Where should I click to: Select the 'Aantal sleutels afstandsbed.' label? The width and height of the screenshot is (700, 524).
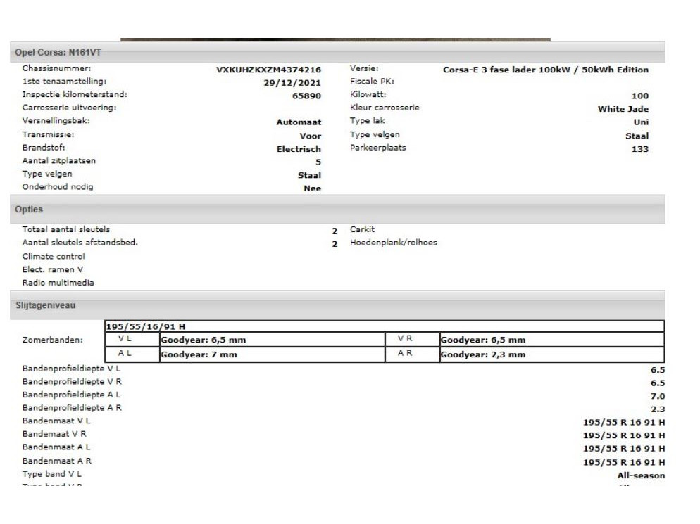(x=80, y=243)
